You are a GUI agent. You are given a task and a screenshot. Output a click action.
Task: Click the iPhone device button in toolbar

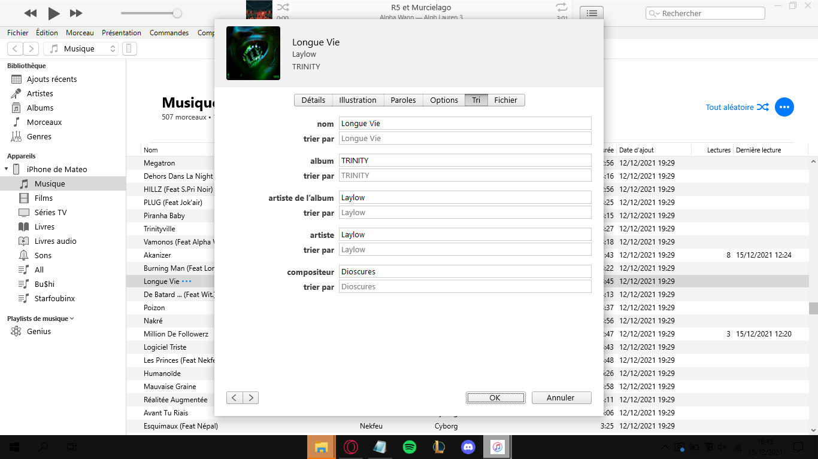point(129,49)
